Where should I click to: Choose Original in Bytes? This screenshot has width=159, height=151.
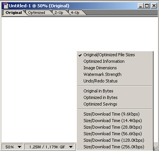tap(115, 91)
